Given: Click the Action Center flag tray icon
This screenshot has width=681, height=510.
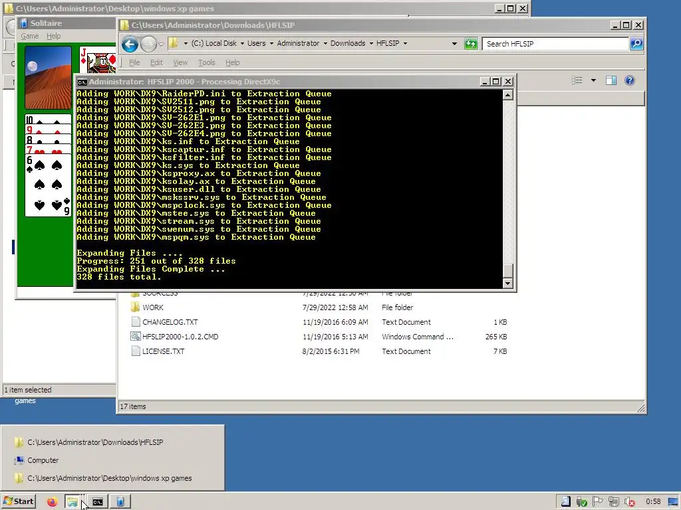Looking at the screenshot, I should pos(598,502).
